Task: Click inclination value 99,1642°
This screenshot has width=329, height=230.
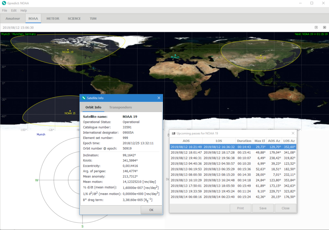Action: tap(129, 155)
